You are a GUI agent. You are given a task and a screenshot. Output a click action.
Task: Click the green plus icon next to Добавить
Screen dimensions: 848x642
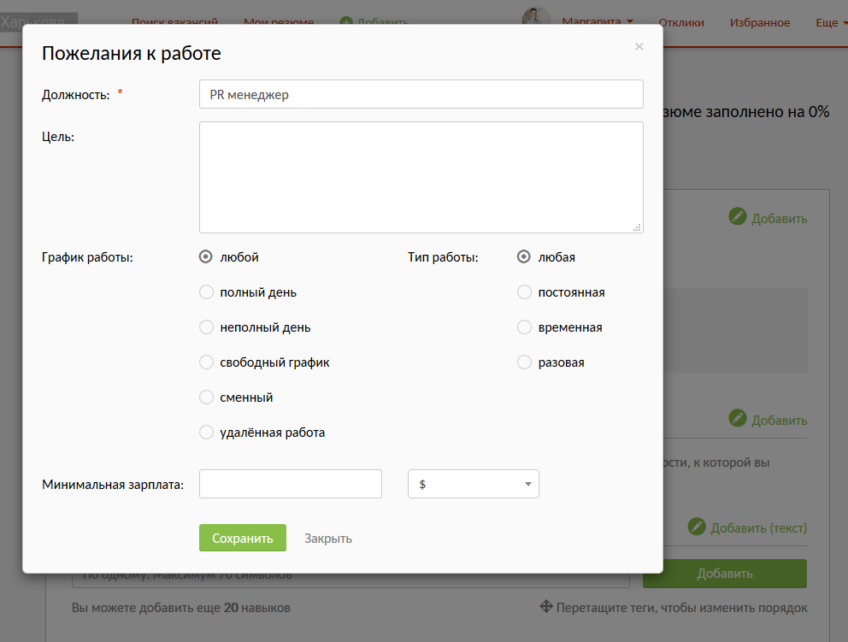345,23
